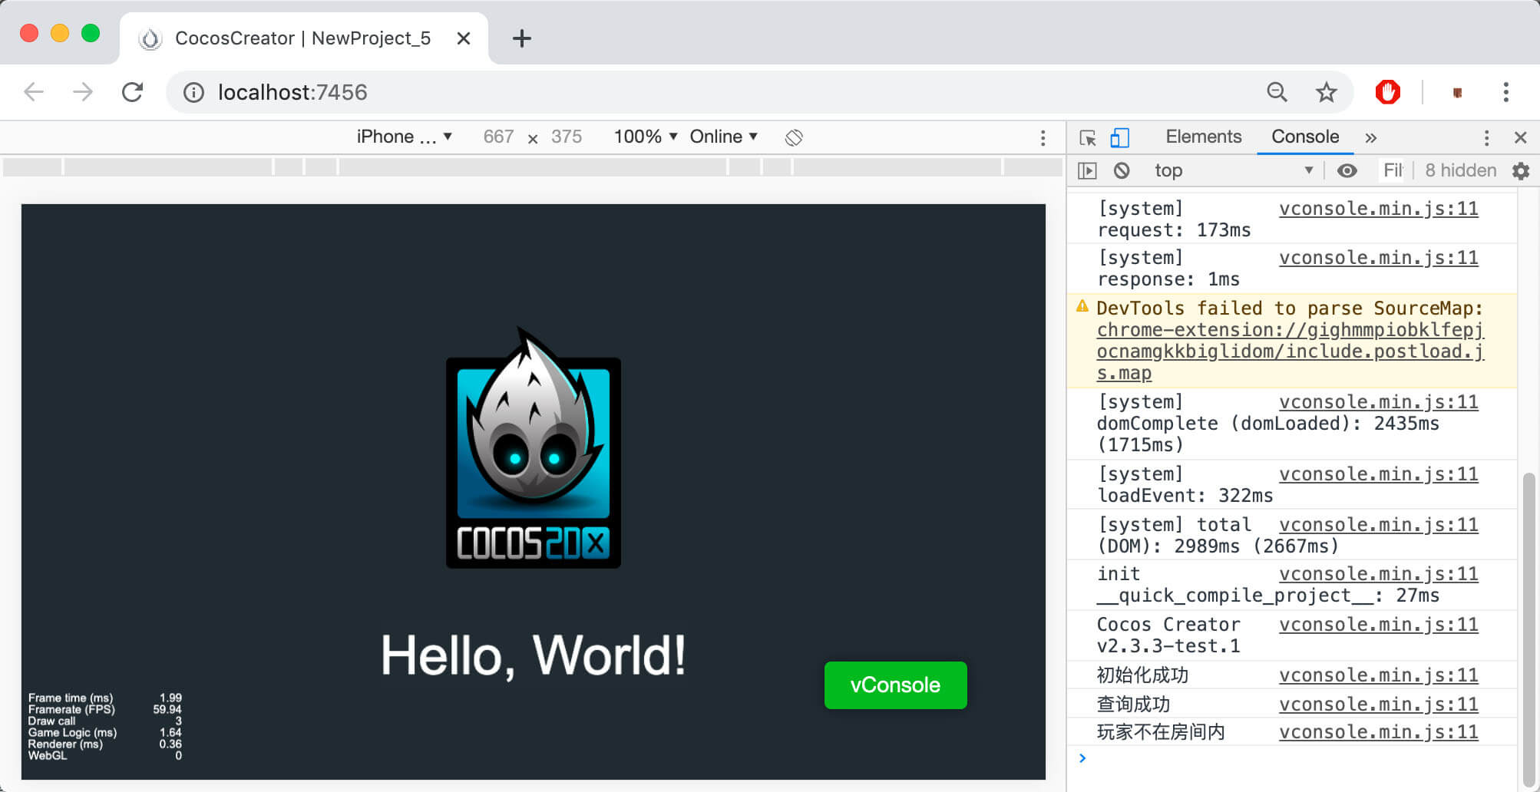1540x792 pixels.
Task: Open vconsole.min.js:11 link for request log
Action: tap(1378, 209)
